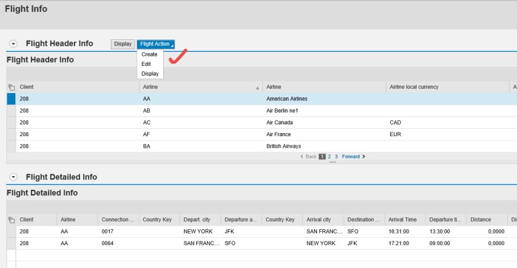The image size is (517, 268).
Task: Click the Forward arrow in table pagination
Action: pyautogui.click(x=364, y=156)
